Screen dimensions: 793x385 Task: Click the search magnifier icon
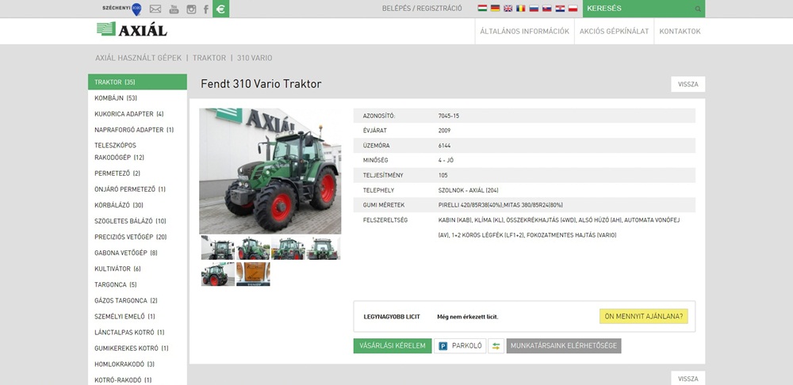pyautogui.click(x=698, y=9)
